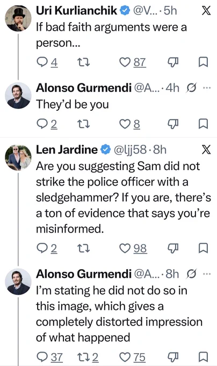Like Alonso's tweet with 75 likes
Screen dimensions: 217x366
(x=133, y=357)
